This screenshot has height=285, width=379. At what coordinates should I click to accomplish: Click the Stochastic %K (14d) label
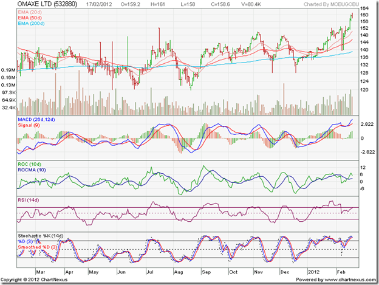point(41,236)
